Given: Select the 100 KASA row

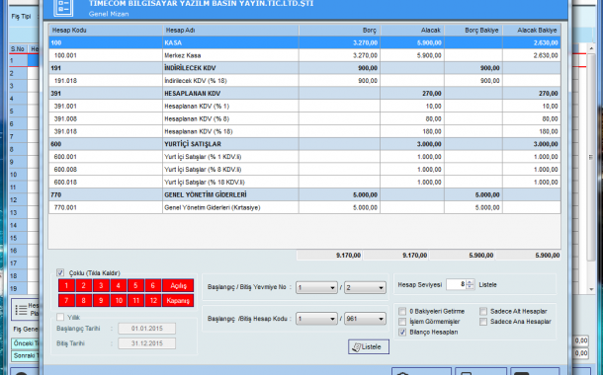Looking at the screenshot, I should pyautogui.click(x=304, y=42).
